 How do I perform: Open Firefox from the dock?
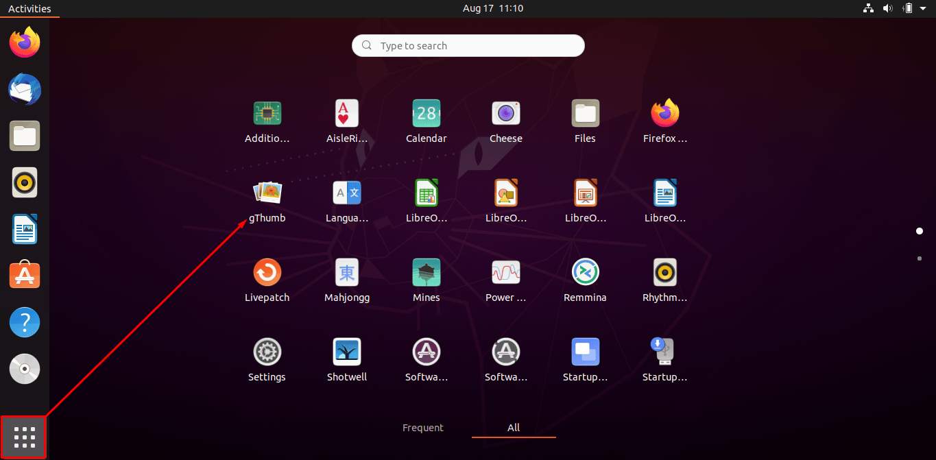pyautogui.click(x=25, y=43)
